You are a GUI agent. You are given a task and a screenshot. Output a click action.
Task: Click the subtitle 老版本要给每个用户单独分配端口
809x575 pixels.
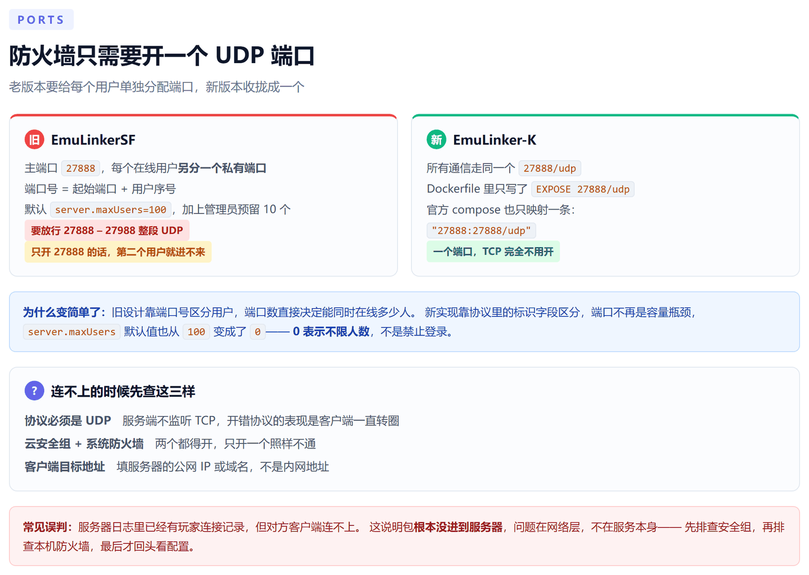(x=101, y=87)
